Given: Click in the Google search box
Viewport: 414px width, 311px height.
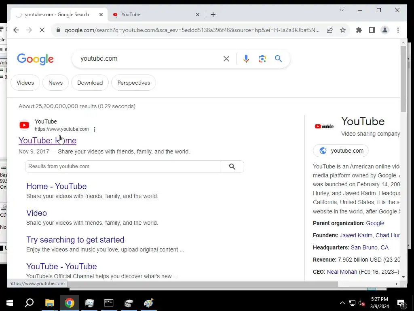Looking at the screenshot, I should click(150, 59).
